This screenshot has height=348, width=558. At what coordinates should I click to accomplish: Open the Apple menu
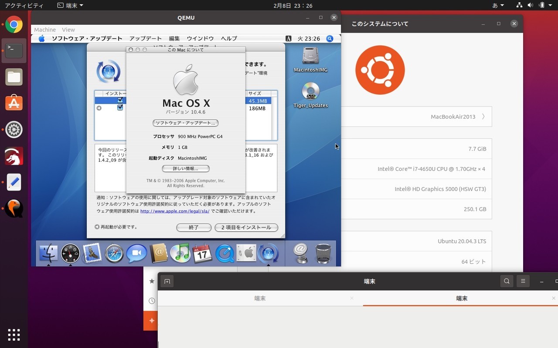click(x=42, y=39)
